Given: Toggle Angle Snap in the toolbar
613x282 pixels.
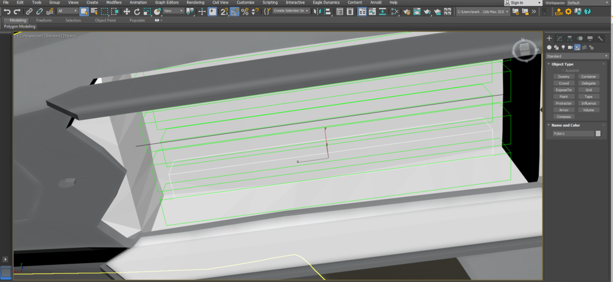Looking at the screenshot, I should pos(235,11).
